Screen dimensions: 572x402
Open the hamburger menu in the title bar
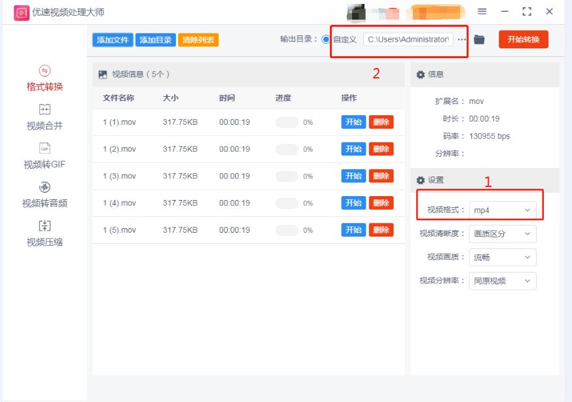coord(482,11)
